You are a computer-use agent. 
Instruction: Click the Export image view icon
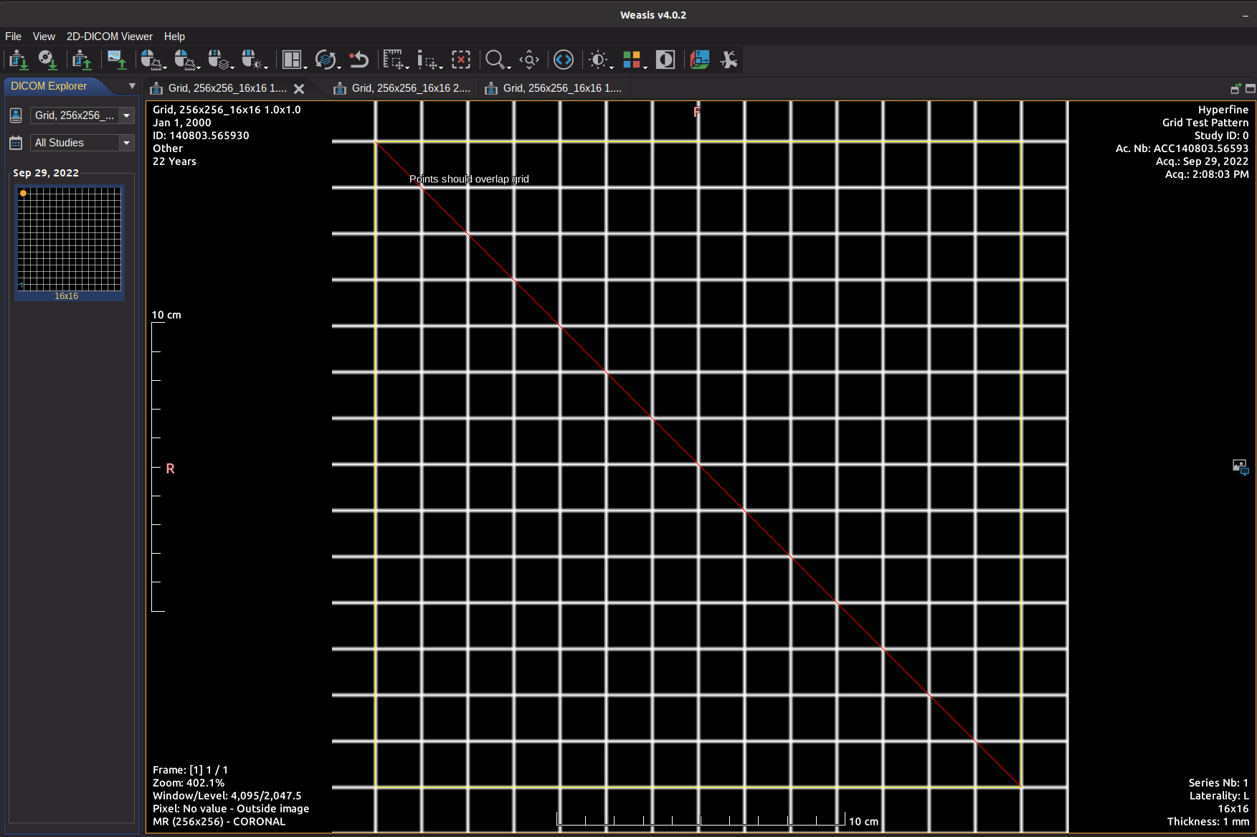pos(117,60)
